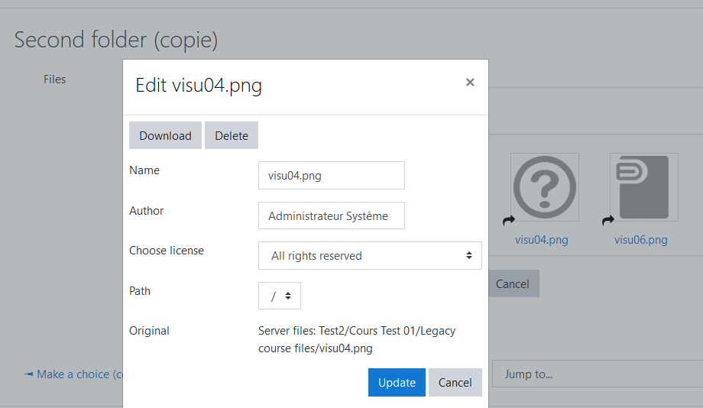703x408 pixels.
Task: Select the visu04.png question mark thumbnail
Action: point(545,187)
